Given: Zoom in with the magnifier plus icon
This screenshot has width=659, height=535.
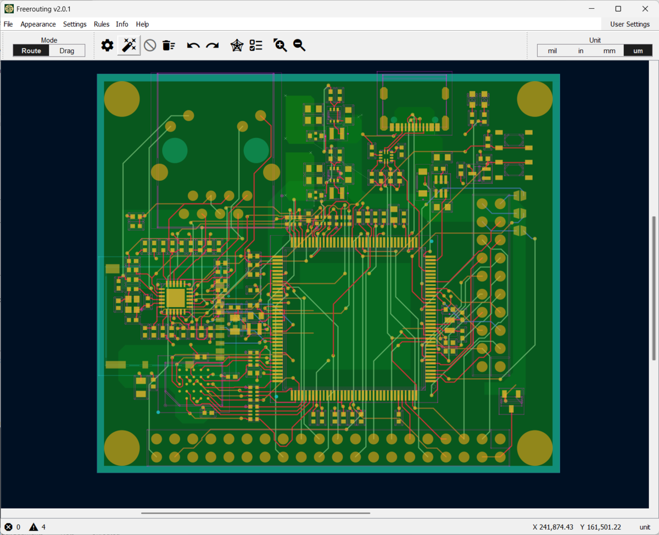Looking at the screenshot, I should [x=280, y=46].
